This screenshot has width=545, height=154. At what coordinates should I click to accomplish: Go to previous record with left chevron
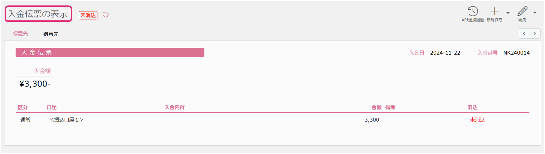click(524, 34)
